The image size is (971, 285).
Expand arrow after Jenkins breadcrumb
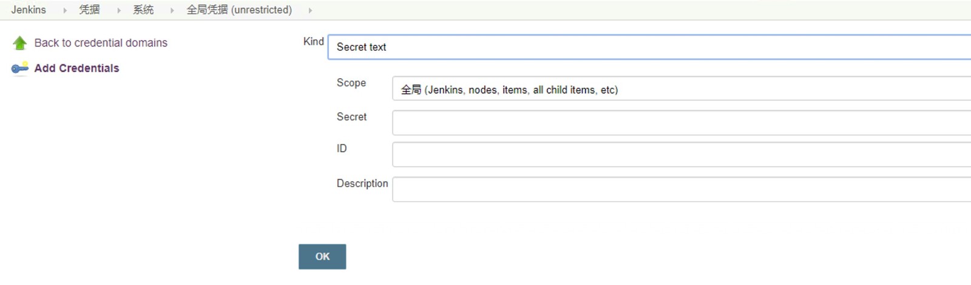[x=65, y=10]
